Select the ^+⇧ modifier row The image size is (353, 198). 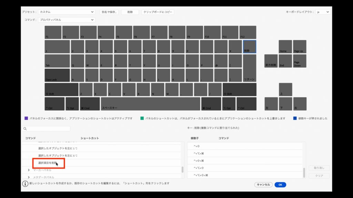coord(245,146)
